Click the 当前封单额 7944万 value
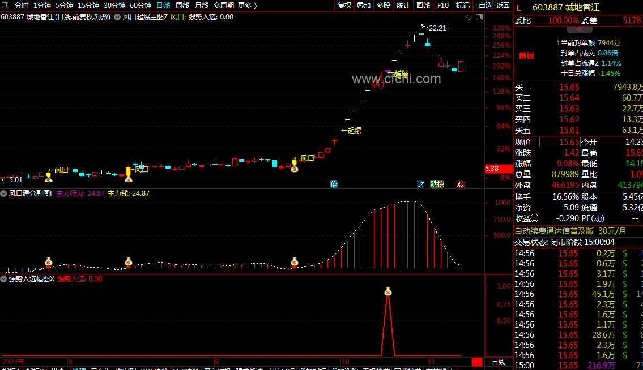 point(609,42)
